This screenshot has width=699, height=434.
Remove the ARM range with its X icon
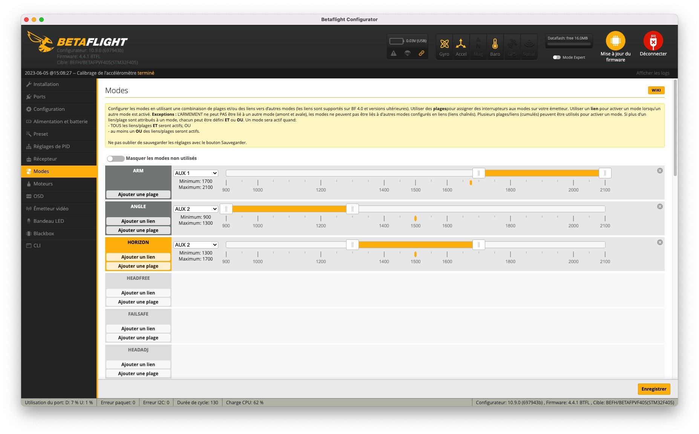[660, 170]
